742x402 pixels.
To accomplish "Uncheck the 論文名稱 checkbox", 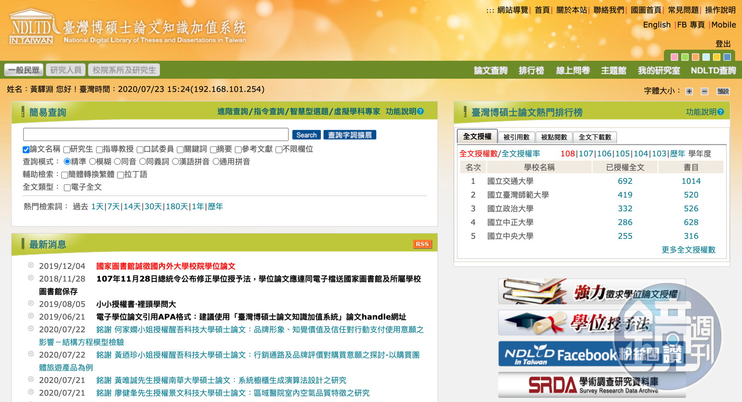I will [x=26, y=149].
